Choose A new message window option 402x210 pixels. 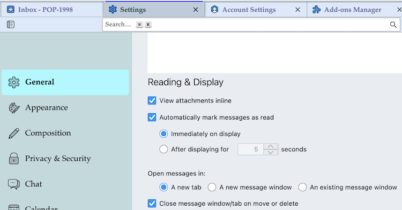(212, 187)
